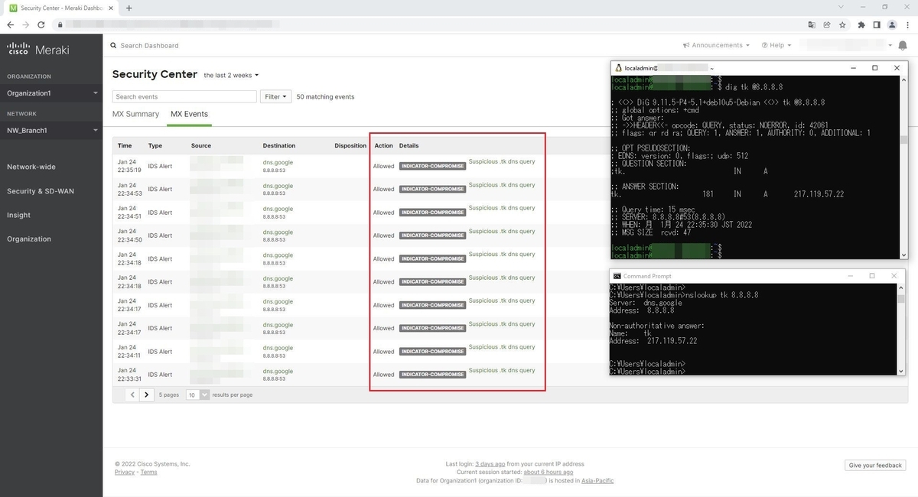Open the browser side panel icon
This screenshot has height=497, width=918.
point(876,24)
